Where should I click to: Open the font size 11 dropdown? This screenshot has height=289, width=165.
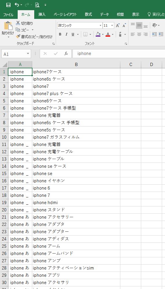(x=112, y=25)
